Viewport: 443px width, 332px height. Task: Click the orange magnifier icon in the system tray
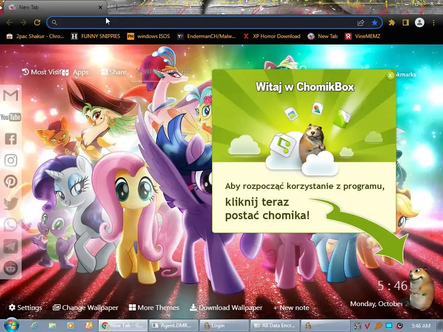click(378, 326)
